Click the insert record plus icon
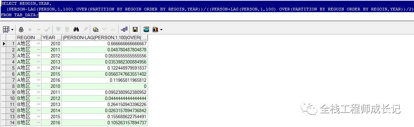Screen dimensions: 414x127 (x=30, y=29)
